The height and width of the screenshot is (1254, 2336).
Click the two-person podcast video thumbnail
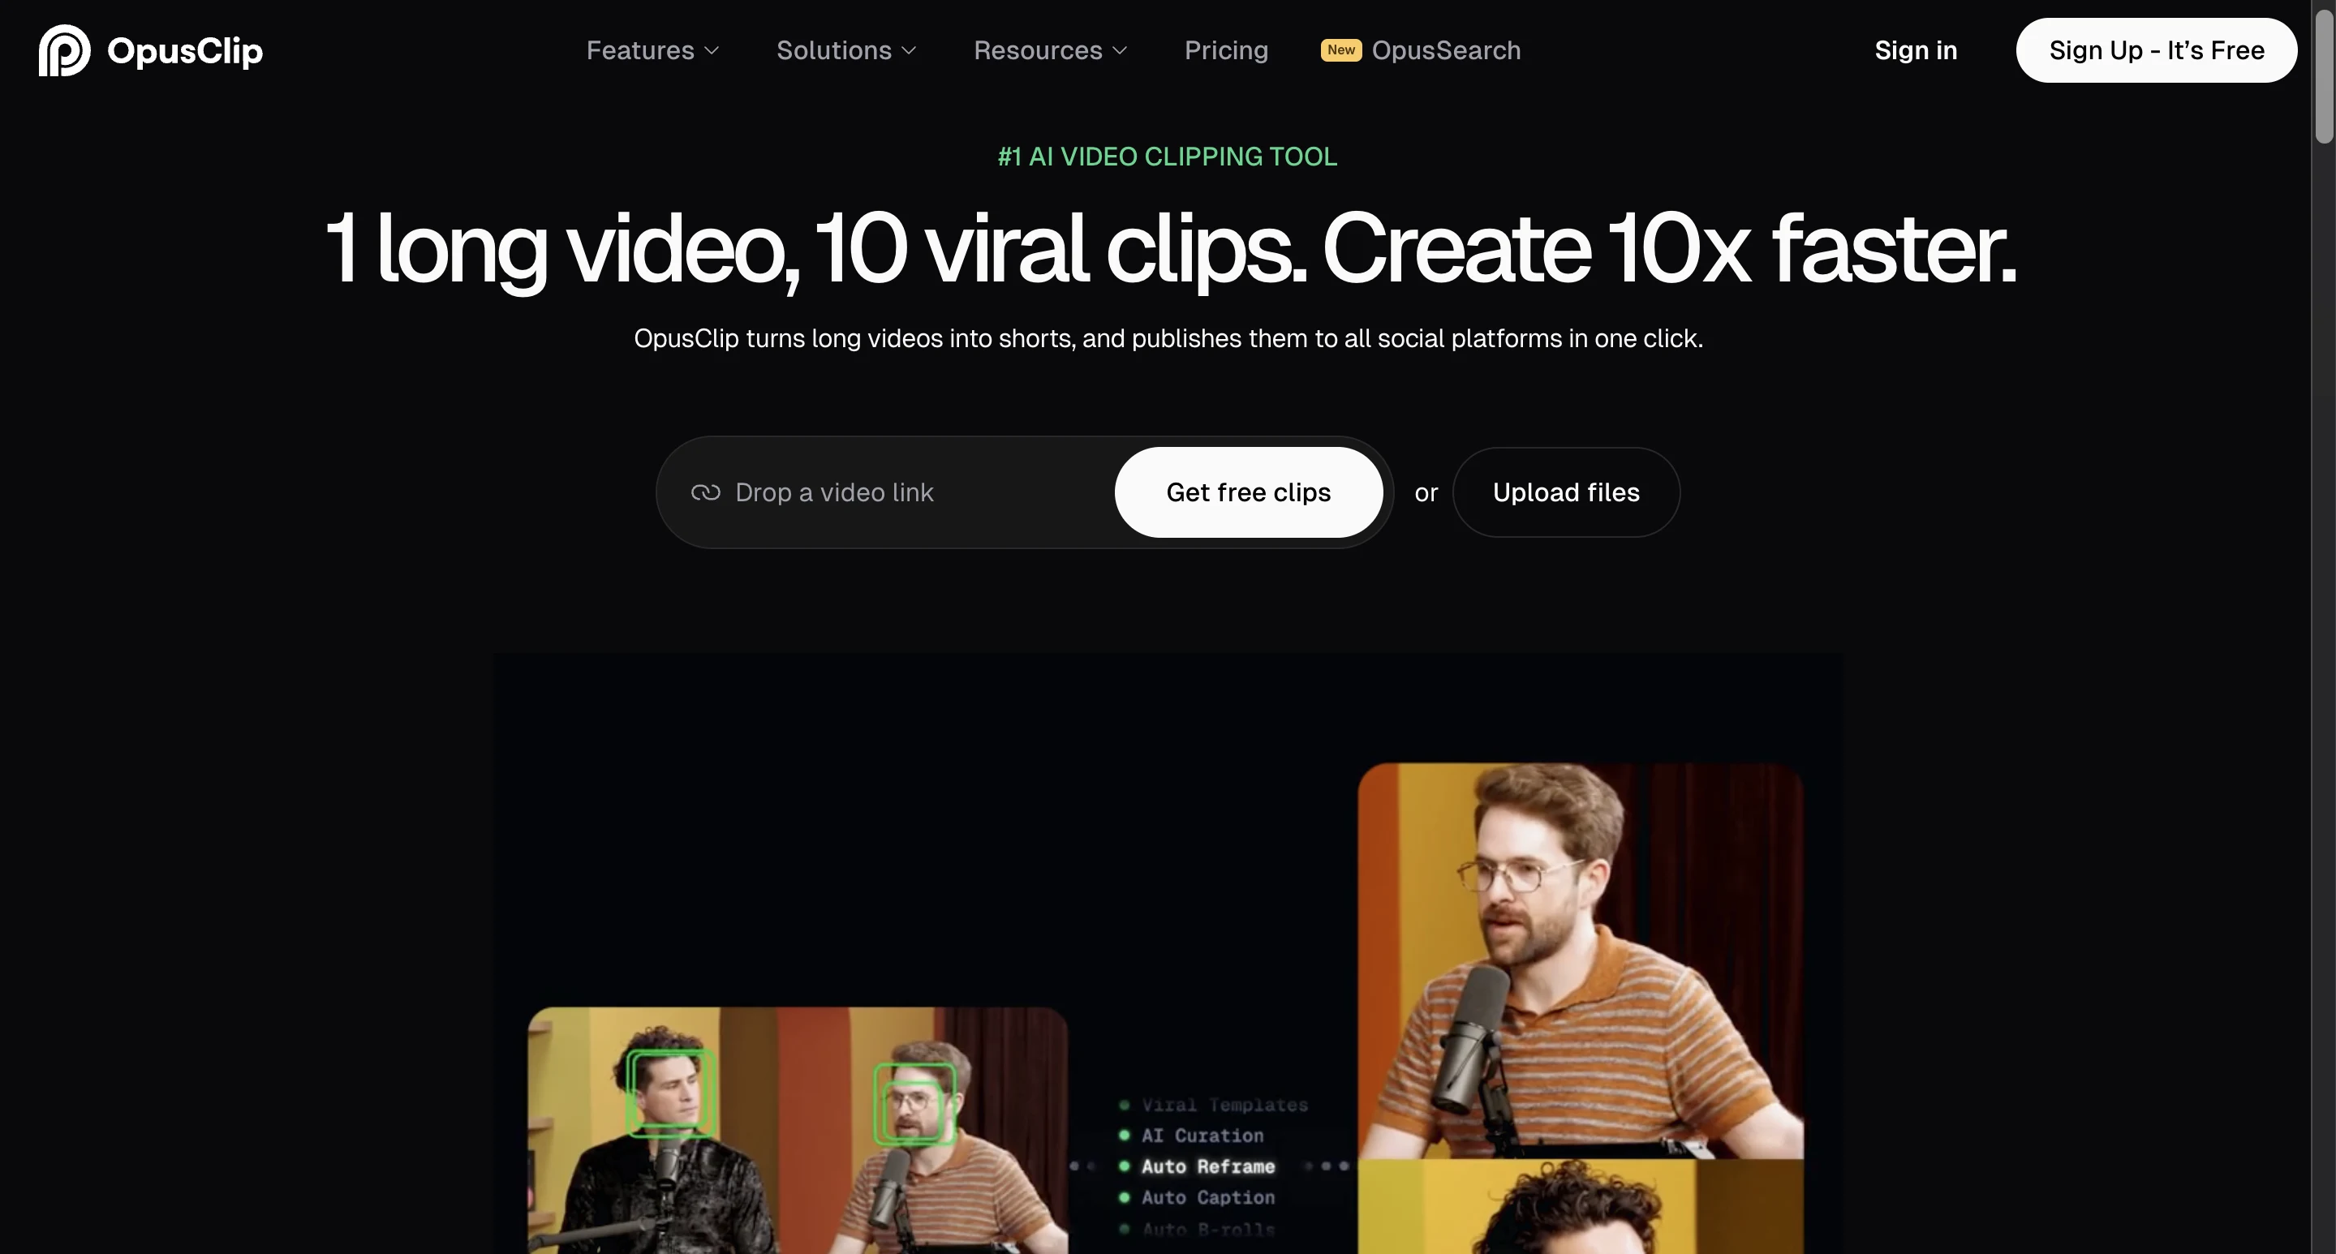[x=798, y=1131]
